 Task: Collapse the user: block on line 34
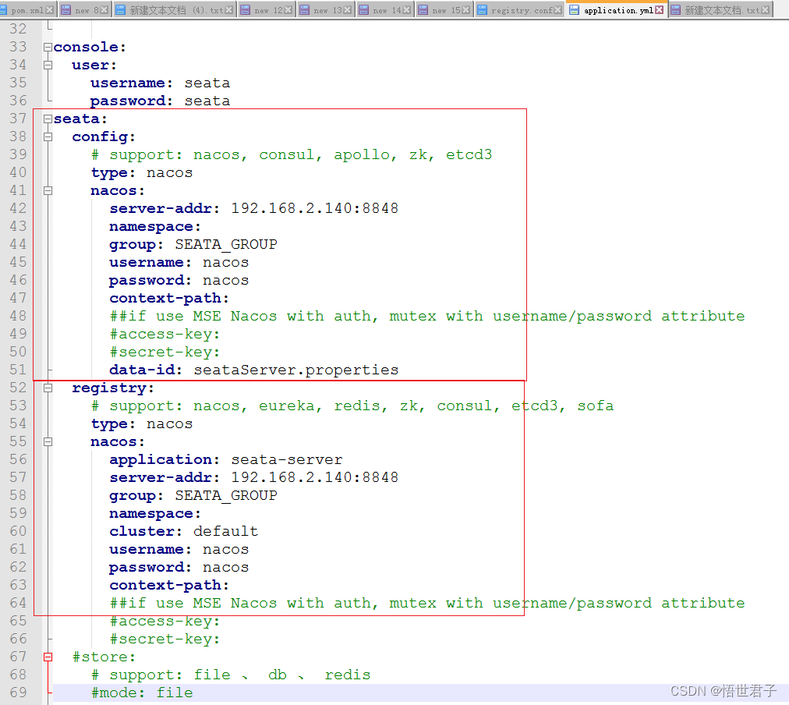[x=48, y=65]
